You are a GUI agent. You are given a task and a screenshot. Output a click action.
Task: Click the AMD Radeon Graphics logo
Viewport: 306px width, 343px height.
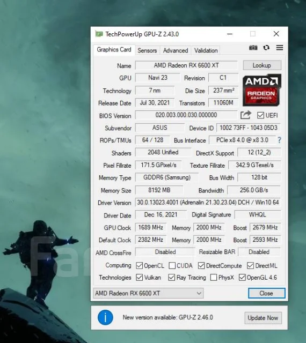pyautogui.click(x=262, y=90)
